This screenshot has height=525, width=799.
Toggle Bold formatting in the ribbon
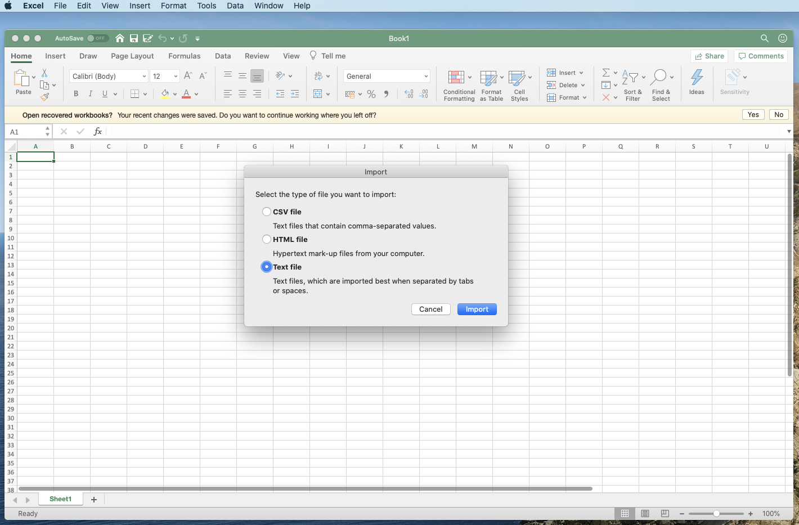pos(76,94)
